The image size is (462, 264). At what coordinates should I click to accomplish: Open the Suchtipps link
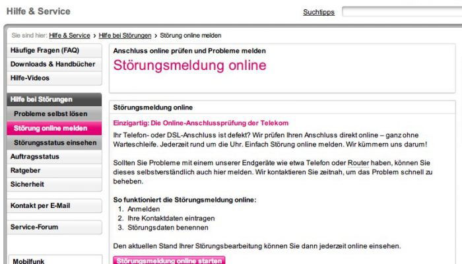point(319,12)
